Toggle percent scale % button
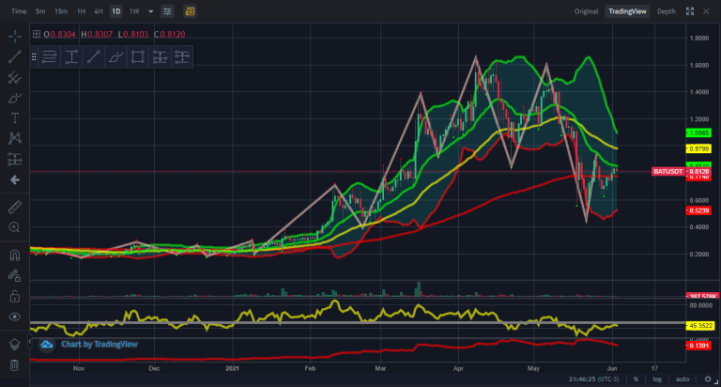 tap(636, 379)
